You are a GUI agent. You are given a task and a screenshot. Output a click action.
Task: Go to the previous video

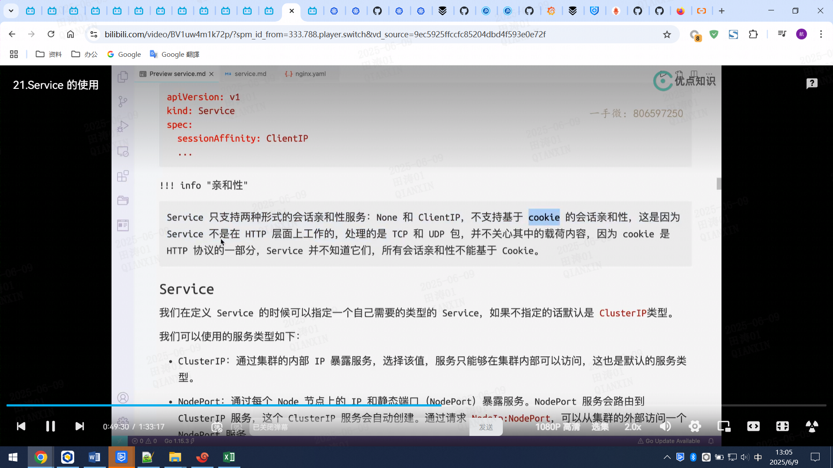click(x=21, y=426)
